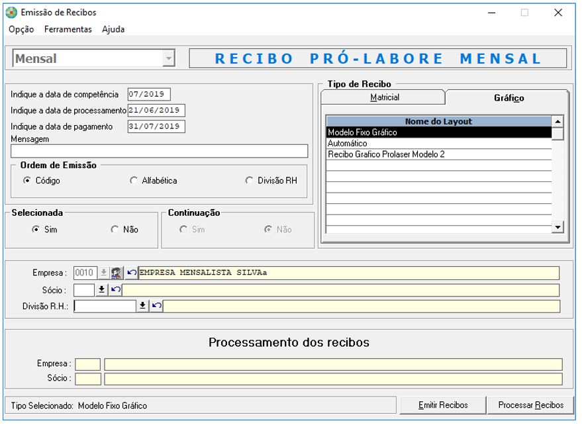Switch to the Matricial tab
Screen dimensions: 582x425
[385, 98]
